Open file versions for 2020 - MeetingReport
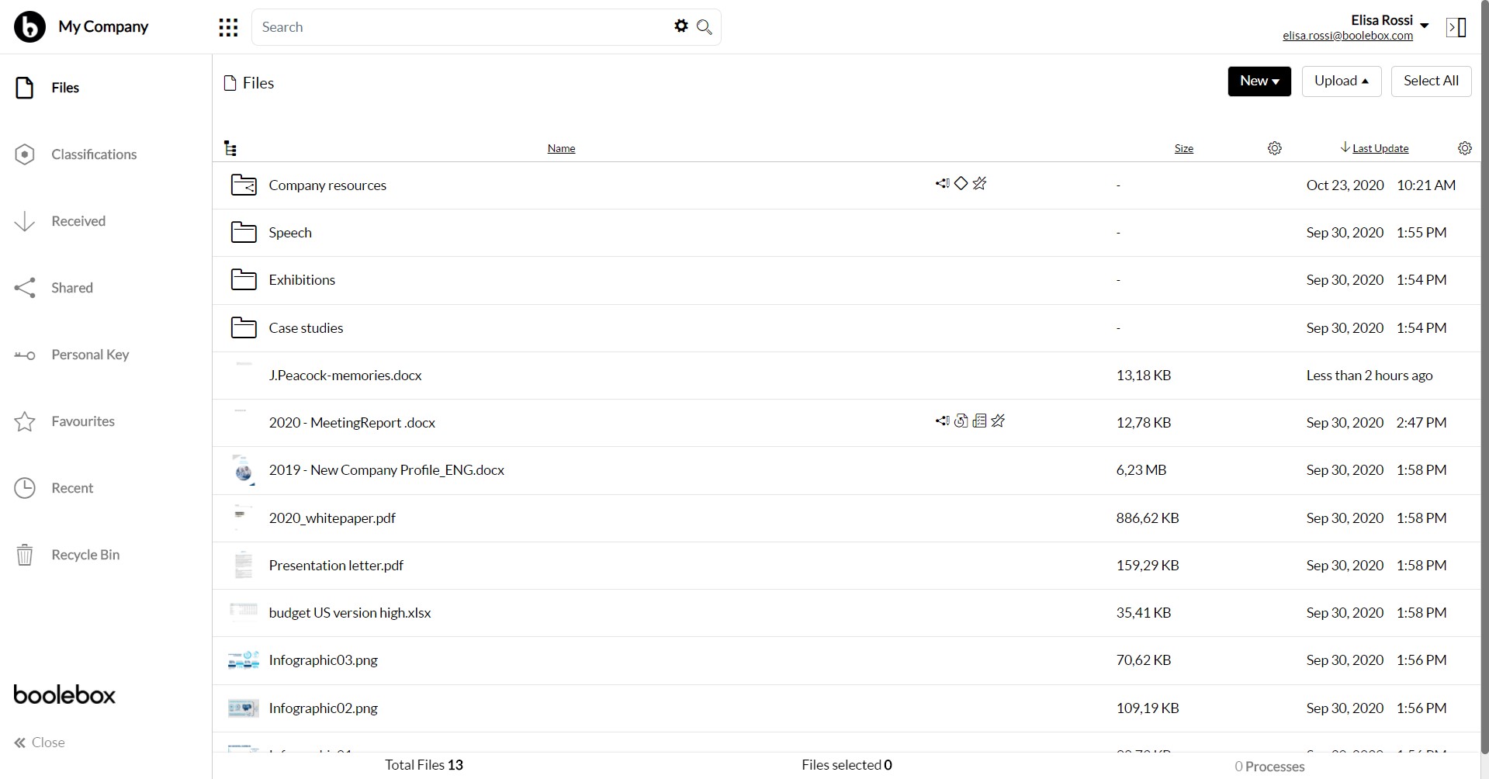Viewport: 1489px width, 779px height. click(x=961, y=421)
